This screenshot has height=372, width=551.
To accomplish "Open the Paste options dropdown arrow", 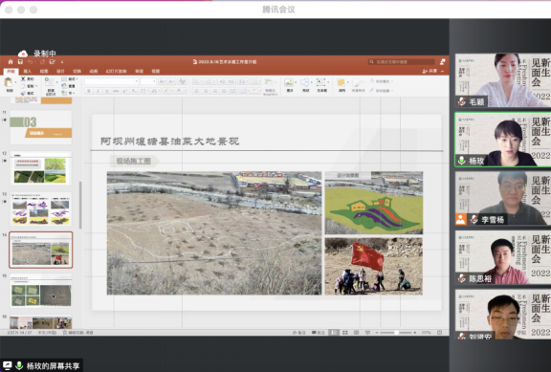I will [x=15, y=82].
